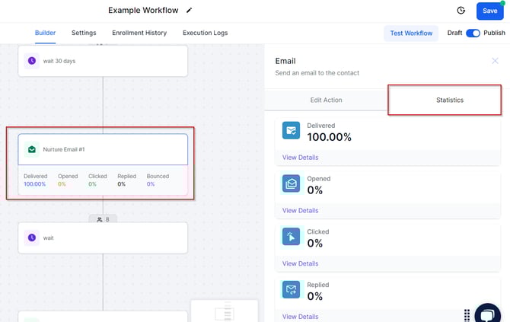This screenshot has width=510, height=322.
Task: Open the chat support widget
Action: [x=487, y=314]
